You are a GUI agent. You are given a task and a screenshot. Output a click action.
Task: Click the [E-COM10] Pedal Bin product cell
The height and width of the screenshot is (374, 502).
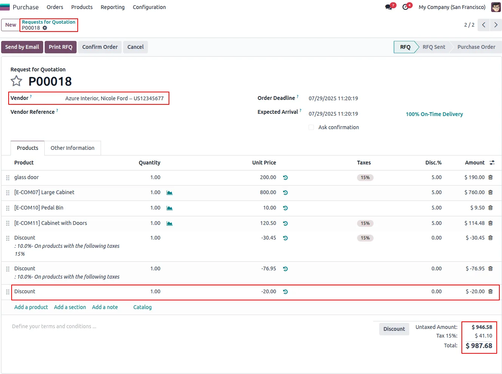coord(39,208)
